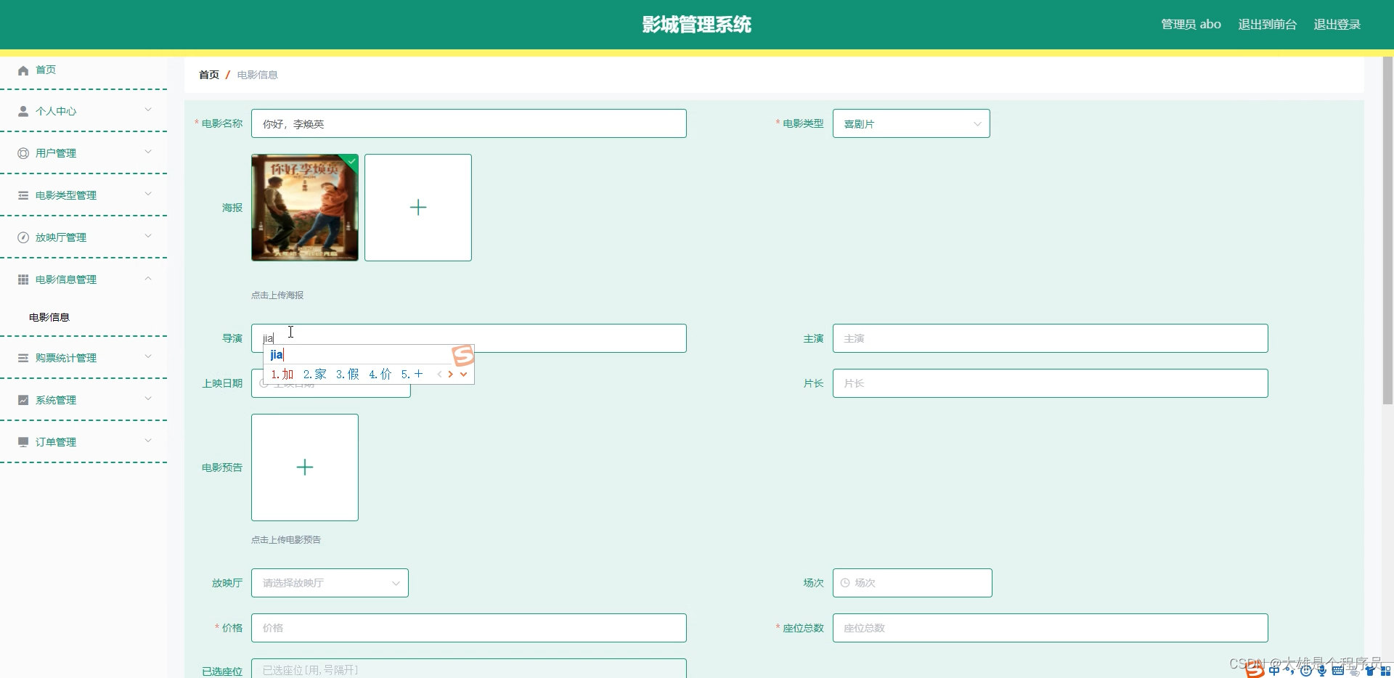Click the plus icon to upload trailer
This screenshot has height=678, width=1394.
pos(305,467)
